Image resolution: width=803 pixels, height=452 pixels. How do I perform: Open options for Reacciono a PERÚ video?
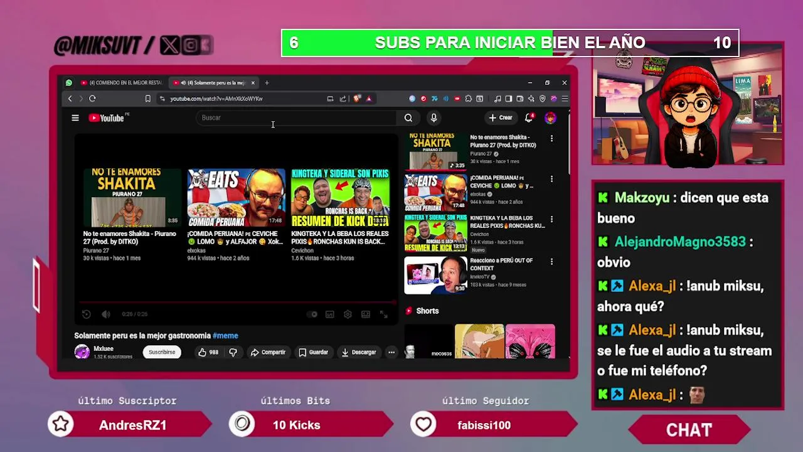coord(551,261)
